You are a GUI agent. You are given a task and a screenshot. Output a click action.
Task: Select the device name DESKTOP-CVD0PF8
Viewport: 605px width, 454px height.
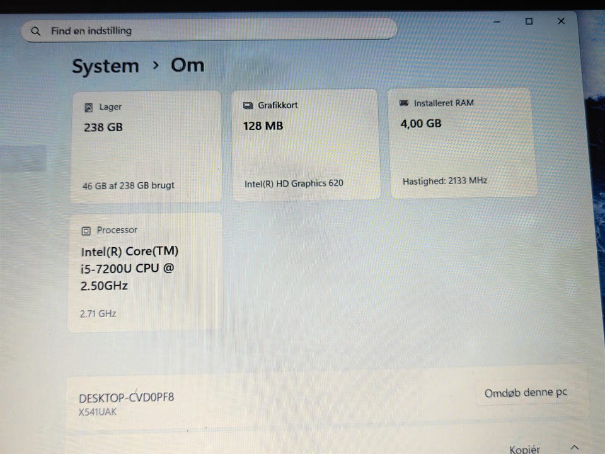[x=127, y=397]
